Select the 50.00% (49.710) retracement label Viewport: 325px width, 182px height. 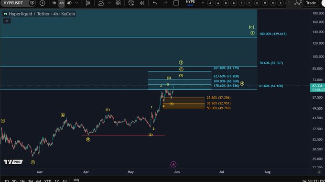pyautogui.click(x=218, y=108)
